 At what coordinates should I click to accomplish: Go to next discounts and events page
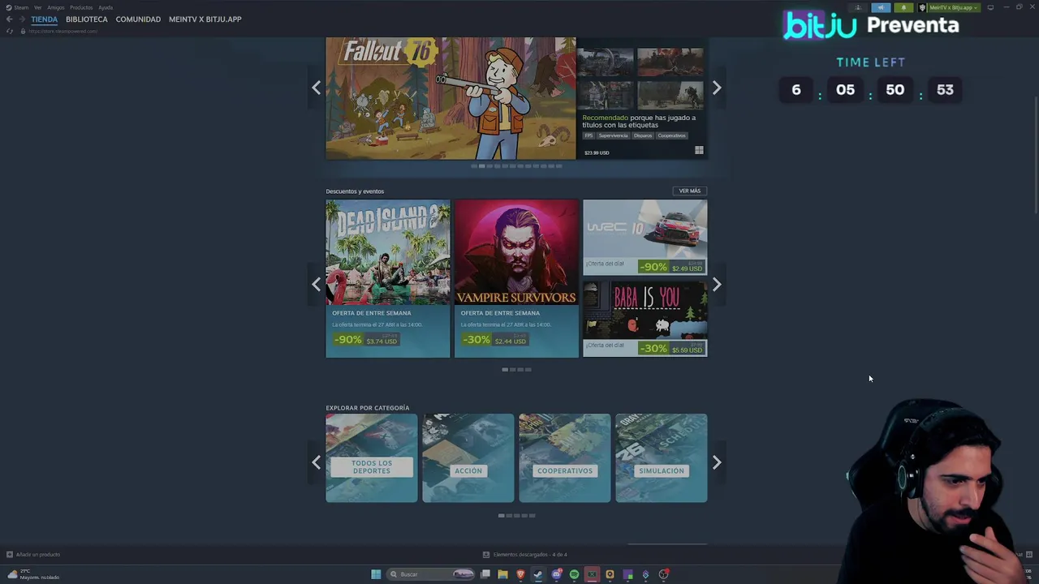coord(717,285)
